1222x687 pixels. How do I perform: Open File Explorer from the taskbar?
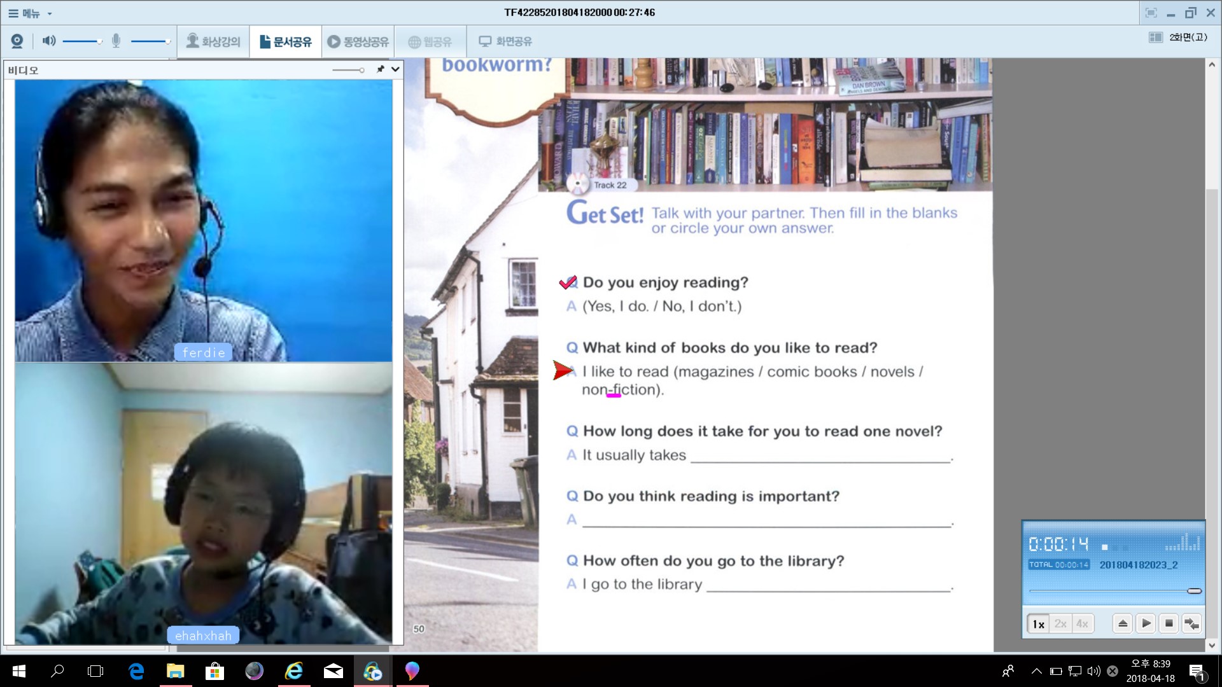click(x=175, y=671)
